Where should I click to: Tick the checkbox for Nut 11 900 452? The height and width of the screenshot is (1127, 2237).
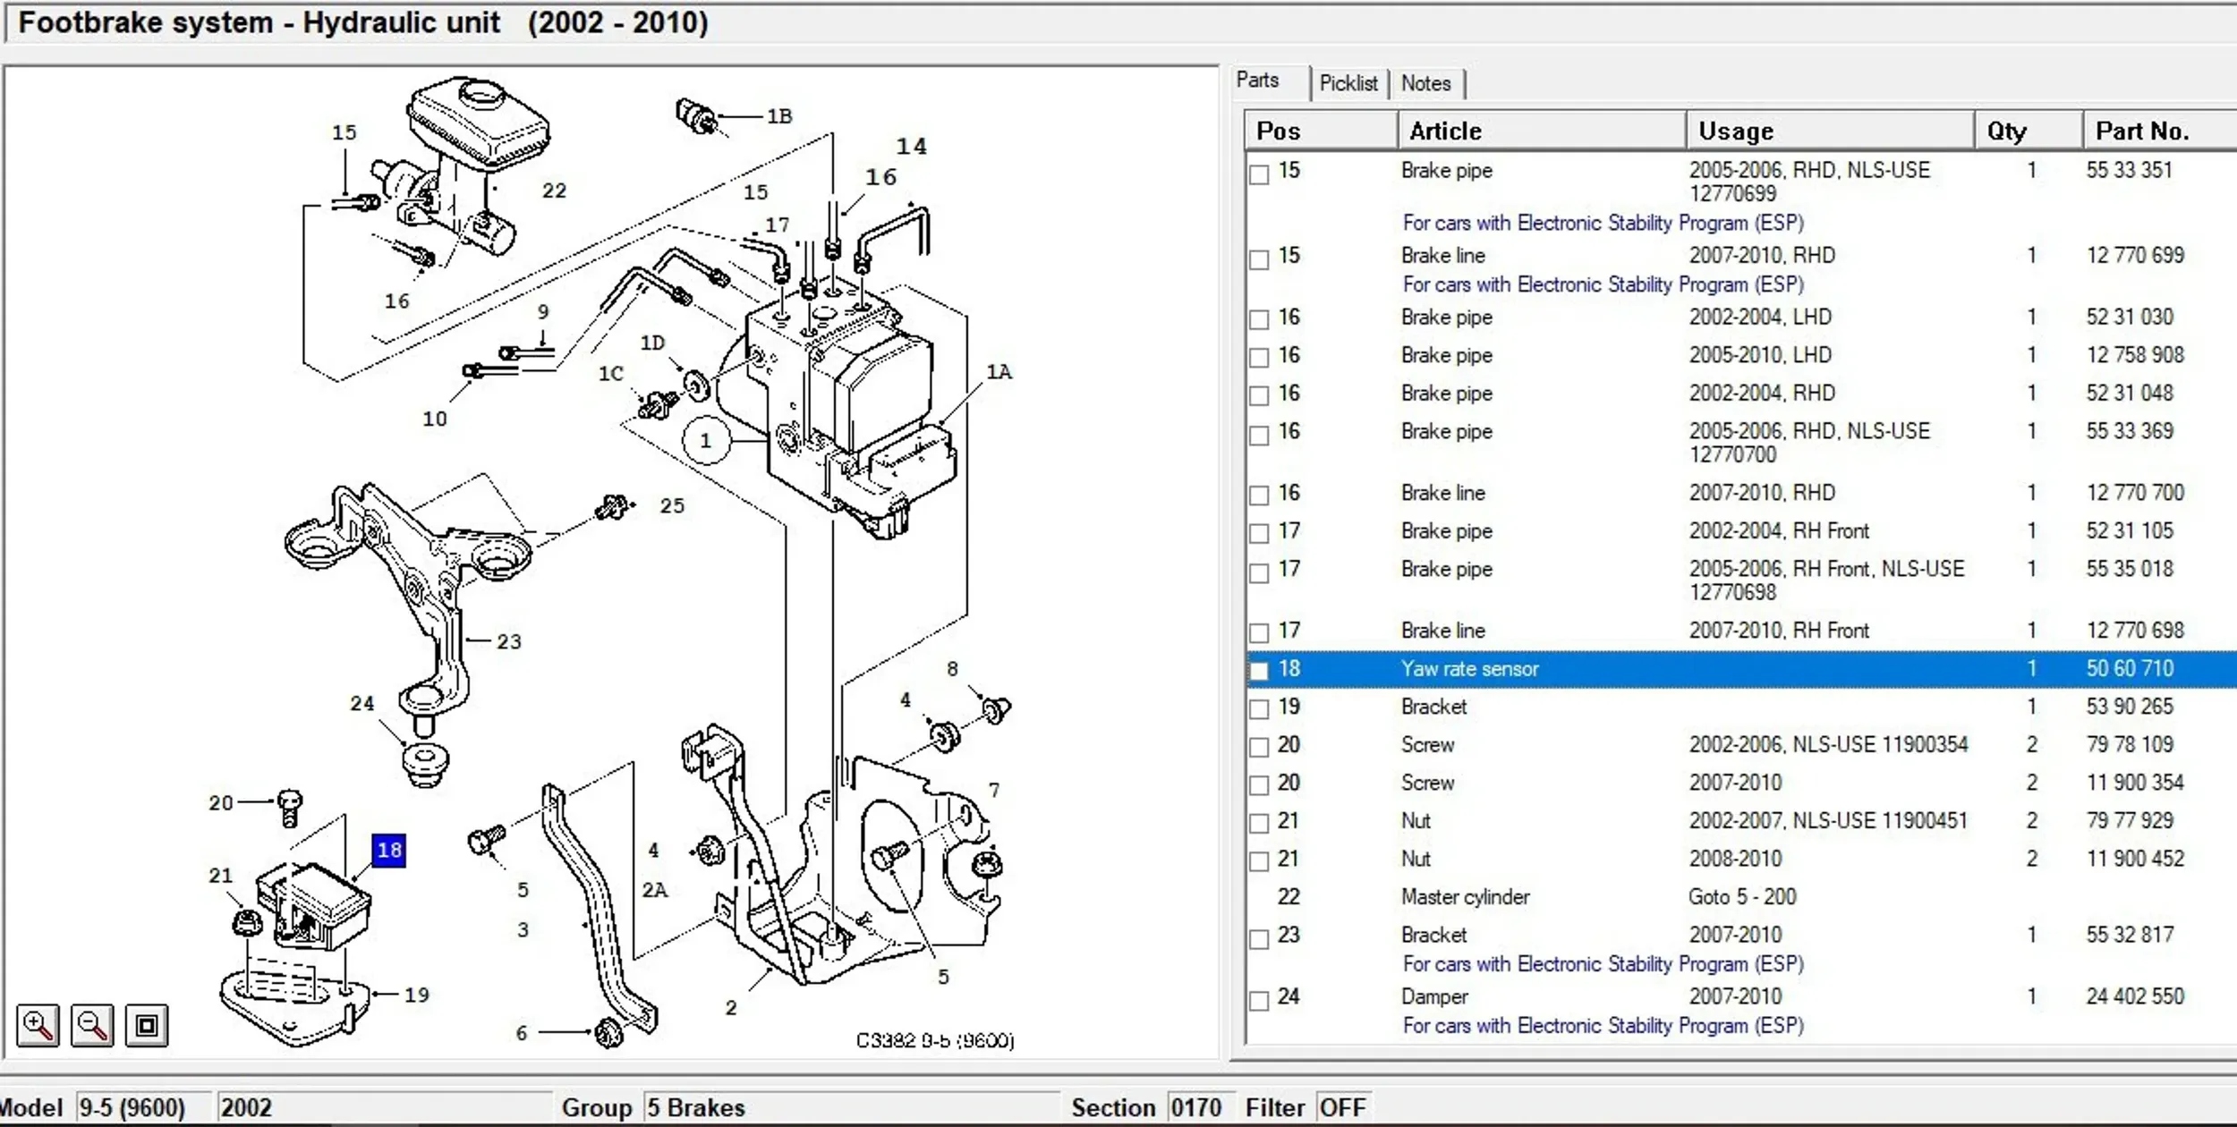pyautogui.click(x=1259, y=861)
